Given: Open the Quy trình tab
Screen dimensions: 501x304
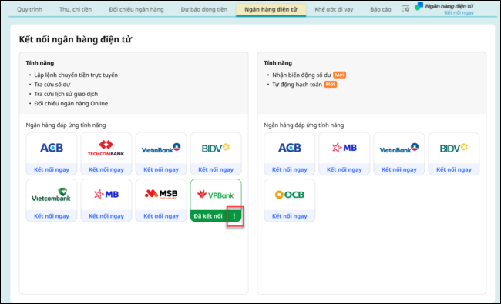Looking at the screenshot, I should pyautogui.click(x=29, y=9).
